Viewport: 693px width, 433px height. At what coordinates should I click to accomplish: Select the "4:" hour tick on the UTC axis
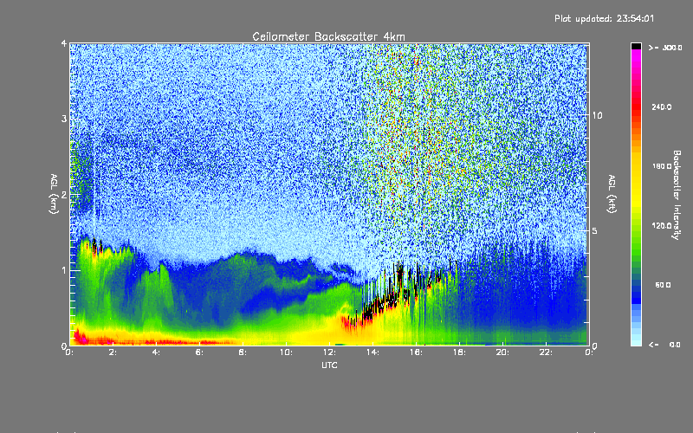point(156,352)
